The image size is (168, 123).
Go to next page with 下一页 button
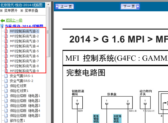point(130,6)
